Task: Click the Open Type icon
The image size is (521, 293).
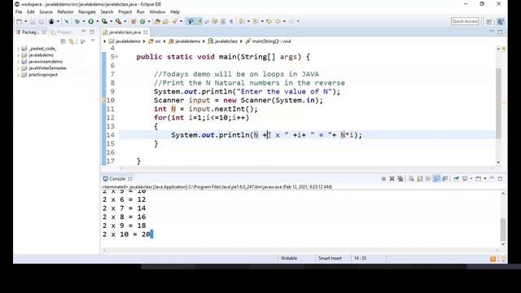Action: 157,22
